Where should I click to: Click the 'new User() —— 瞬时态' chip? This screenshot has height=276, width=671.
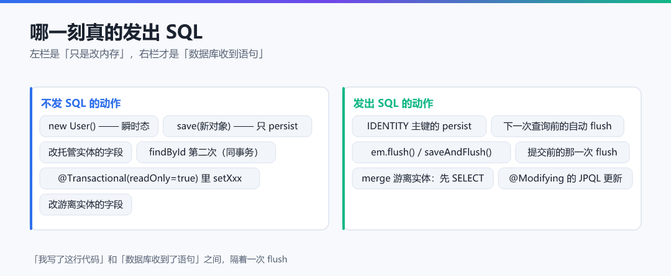click(99, 126)
